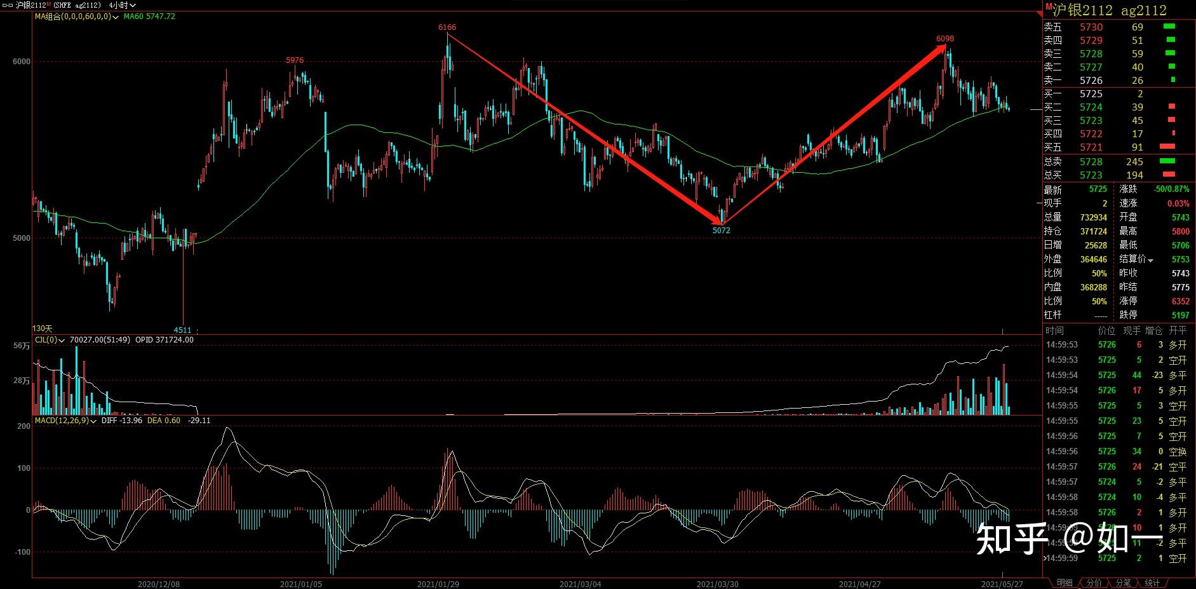The width and height of the screenshot is (1196, 589).
Task: Click the 最新 price value 5725
Action: (1098, 189)
